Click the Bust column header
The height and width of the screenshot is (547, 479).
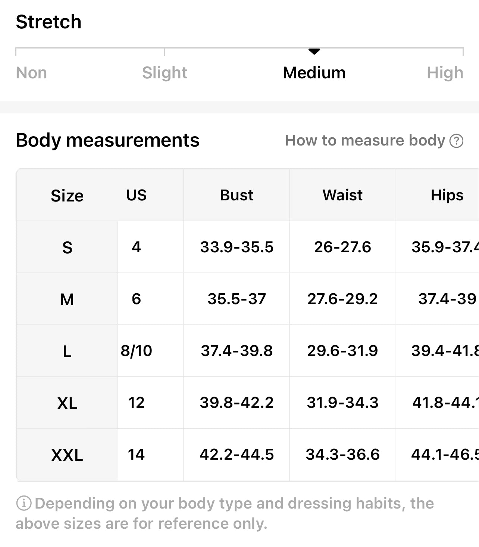[237, 195]
